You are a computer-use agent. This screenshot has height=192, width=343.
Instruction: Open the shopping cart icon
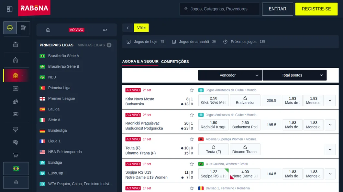tap(16, 155)
